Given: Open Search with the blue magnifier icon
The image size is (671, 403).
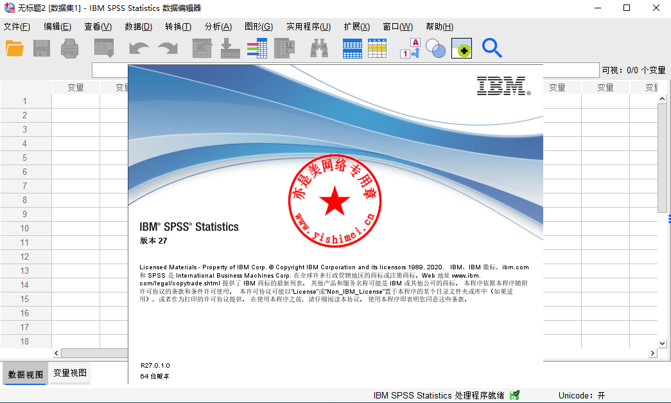Looking at the screenshot, I should coord(492,48).
